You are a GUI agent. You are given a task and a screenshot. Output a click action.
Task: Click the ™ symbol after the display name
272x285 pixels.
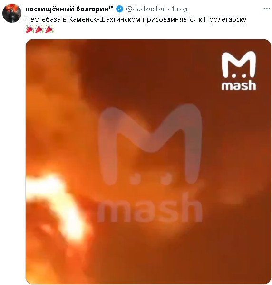(111, 7)
